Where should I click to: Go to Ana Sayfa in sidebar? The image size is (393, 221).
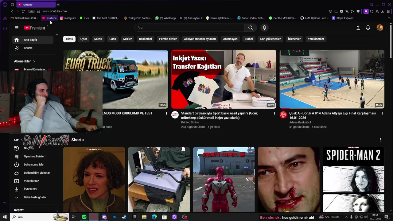coord(33,40)
